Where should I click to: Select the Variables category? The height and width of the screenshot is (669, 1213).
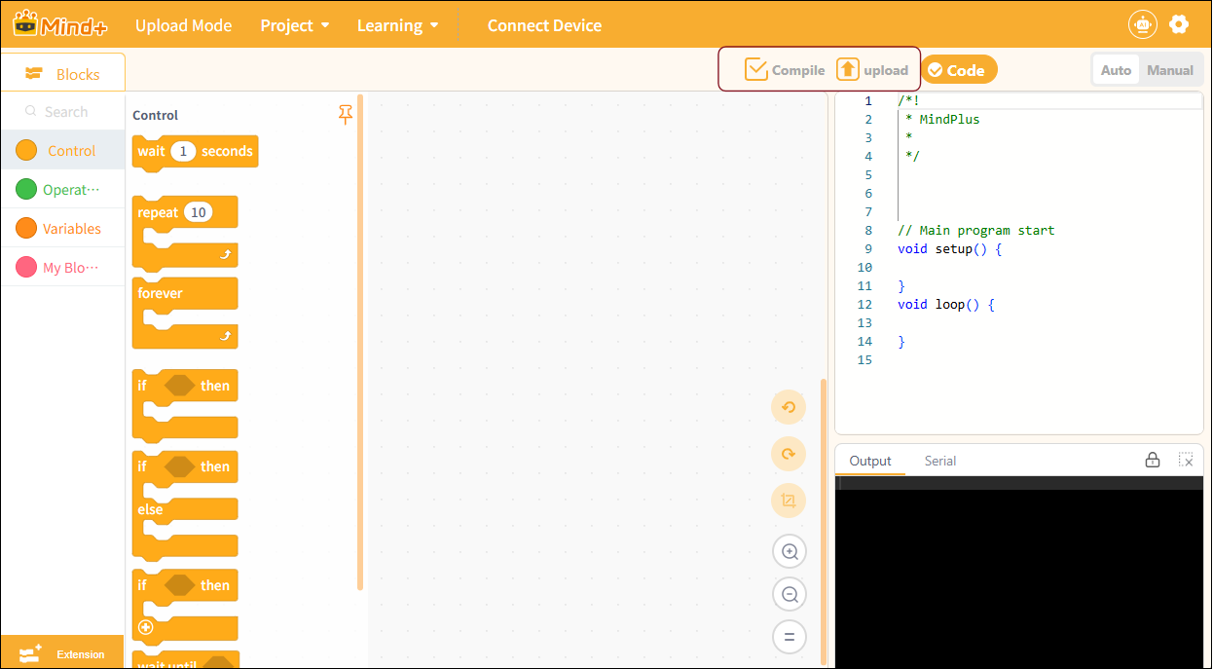[63, 229]
